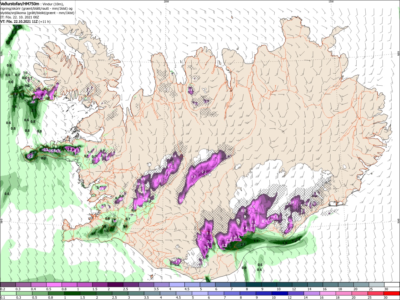Pick the upper-scale swatch between 3 and 3.5
The width and height of the screenshot is (400, 300).
point(146,285)
